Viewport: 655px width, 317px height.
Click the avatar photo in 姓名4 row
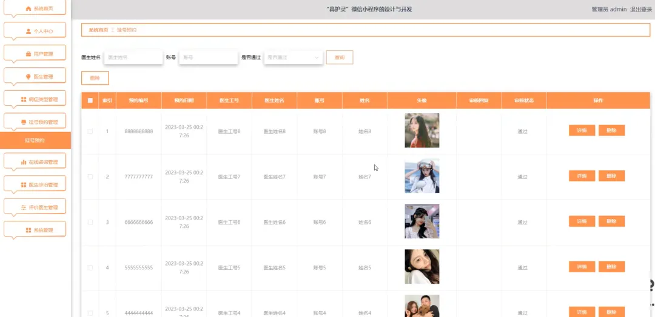[x=422, y=306]
